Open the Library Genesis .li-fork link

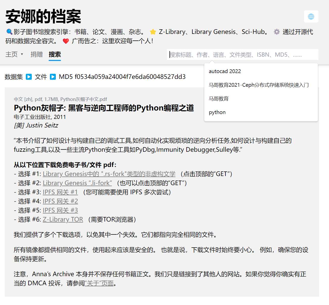(x=77, y=183)
